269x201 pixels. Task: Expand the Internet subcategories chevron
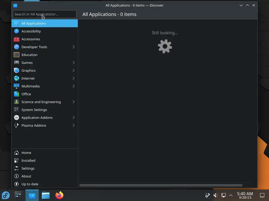(x=74, y=78)
